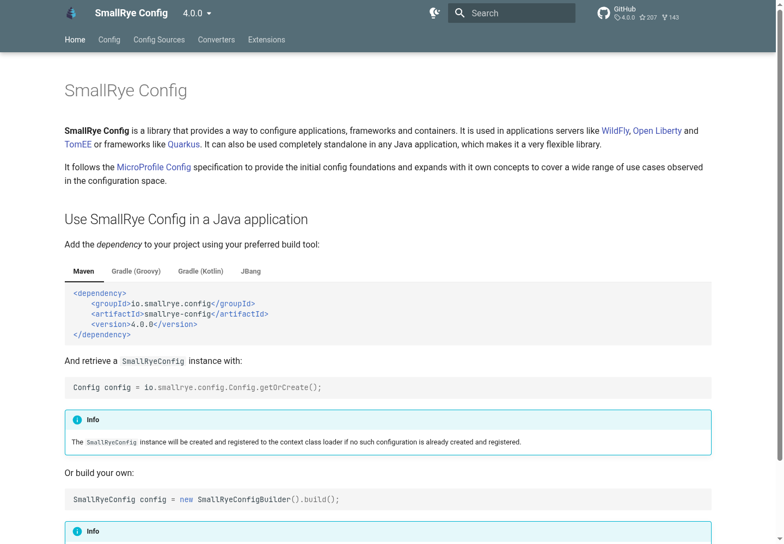Screen dimensions: 784x544
Task: Open the GitHub repository icon
Action: click(x=604, y=13)
